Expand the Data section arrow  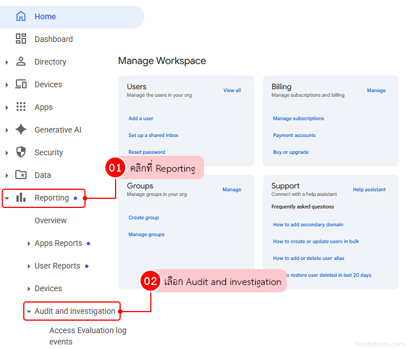pyautogui.click(x=7, y=175)
